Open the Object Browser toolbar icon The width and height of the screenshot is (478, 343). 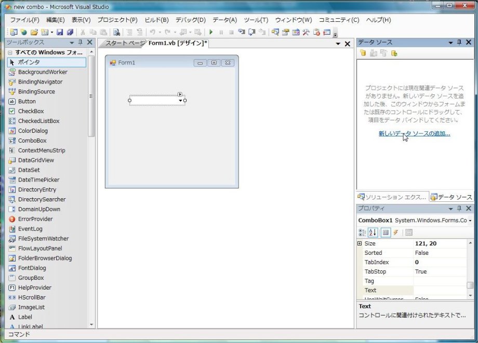coord(296,32)
